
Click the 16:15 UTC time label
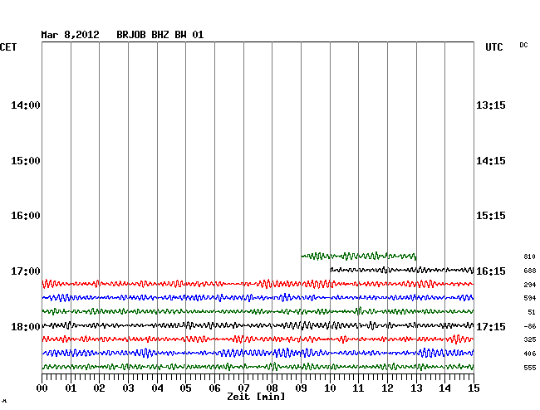tap(491, 271)
